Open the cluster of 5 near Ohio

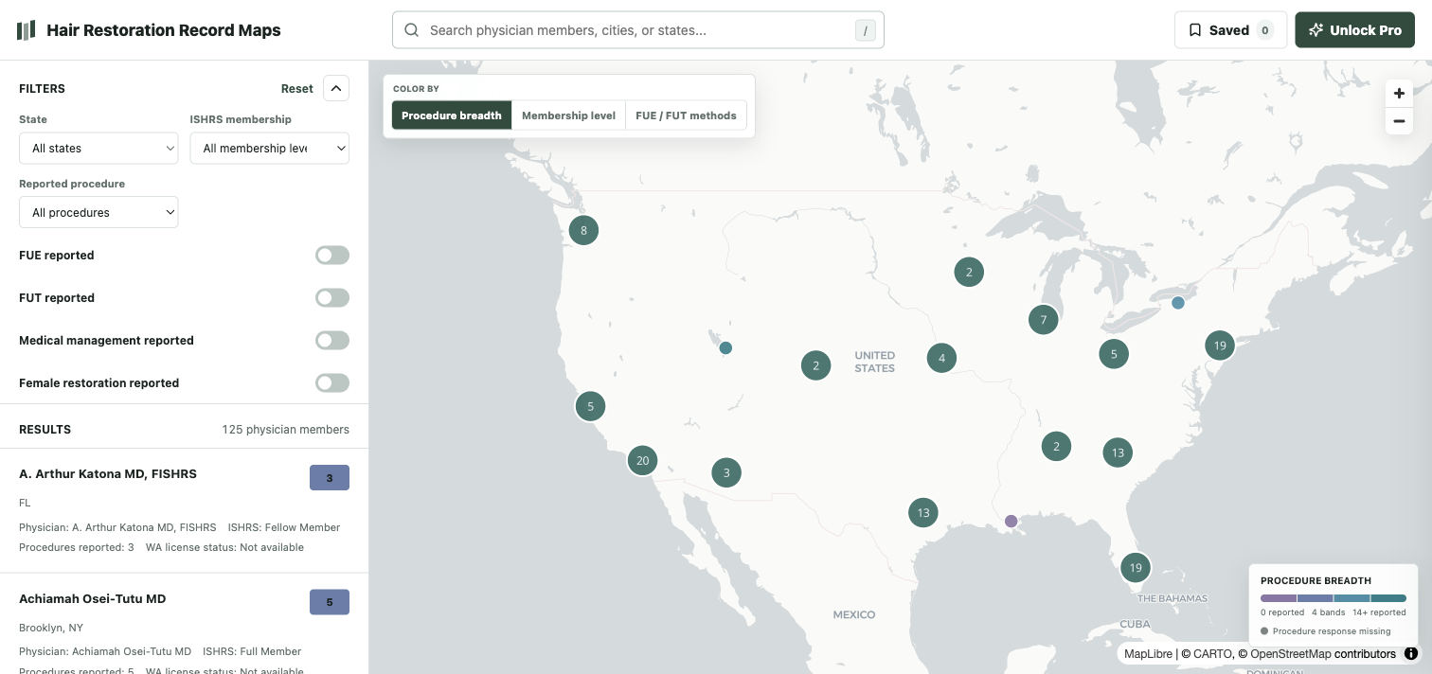1114,354
